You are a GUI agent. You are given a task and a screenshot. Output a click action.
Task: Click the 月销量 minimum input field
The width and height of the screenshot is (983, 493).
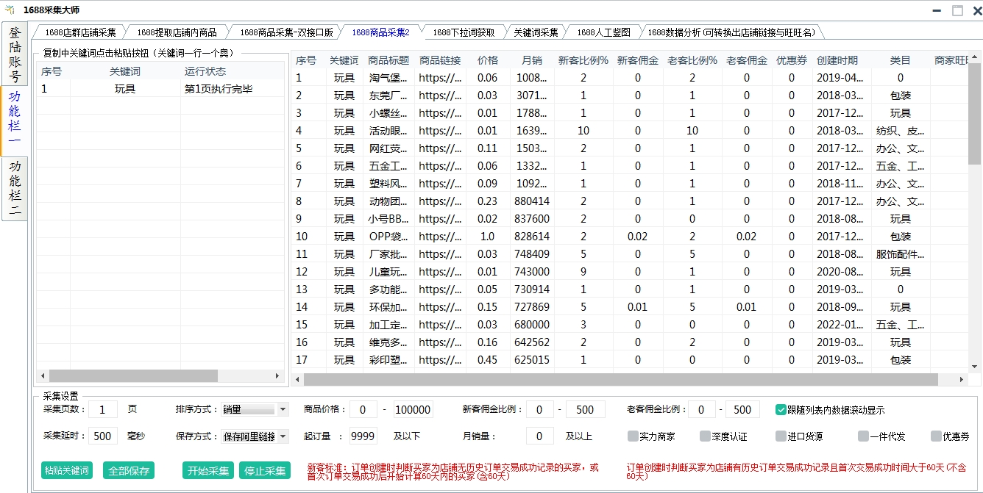[540, 436]
